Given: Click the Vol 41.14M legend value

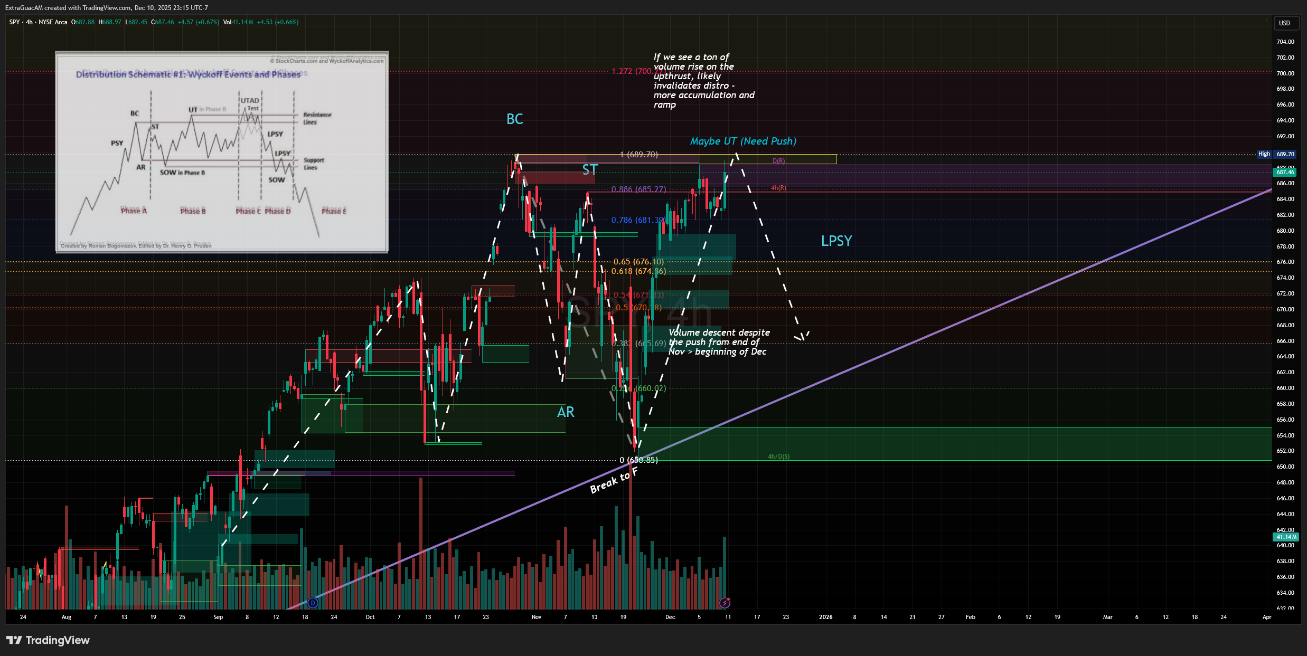Looking at the screenshot, I should click(x=243, y=22).
